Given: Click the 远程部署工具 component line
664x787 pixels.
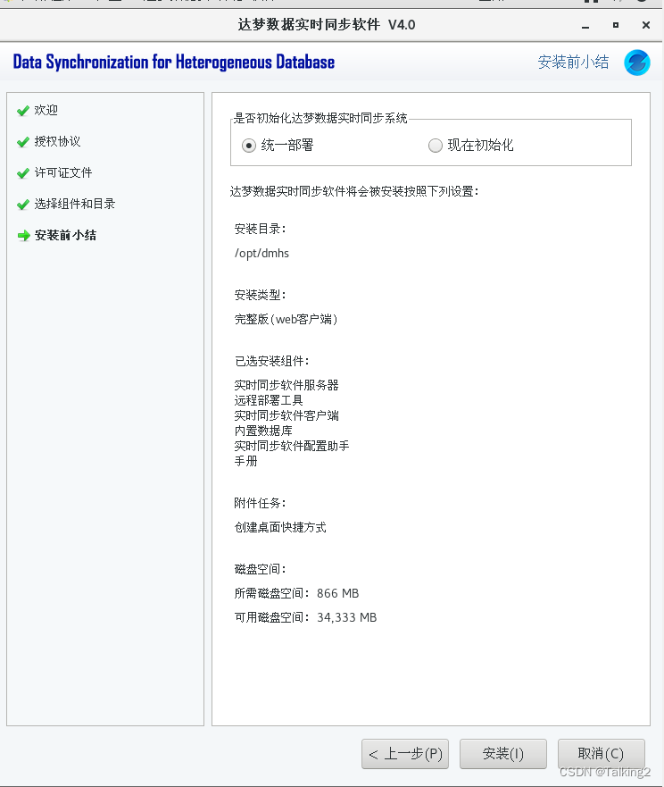Looking at the screenshot, I should tap(269, 400).
